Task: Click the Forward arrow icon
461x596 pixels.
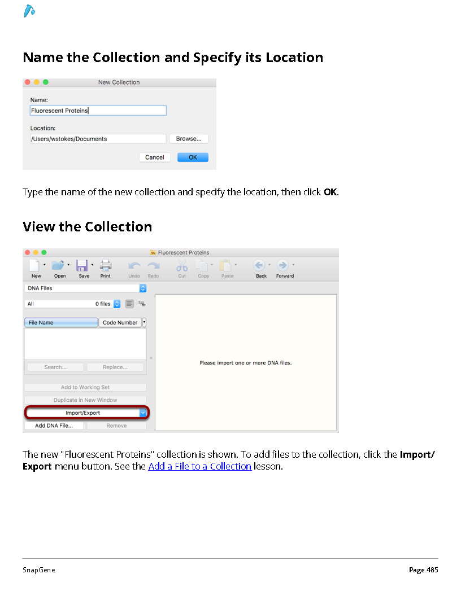Action: pyautogui.click(x=282, y=265)
